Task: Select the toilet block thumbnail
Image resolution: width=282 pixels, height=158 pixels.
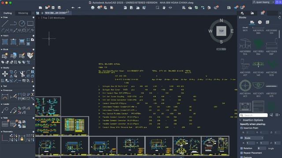Action: click(x=245, y=65)
